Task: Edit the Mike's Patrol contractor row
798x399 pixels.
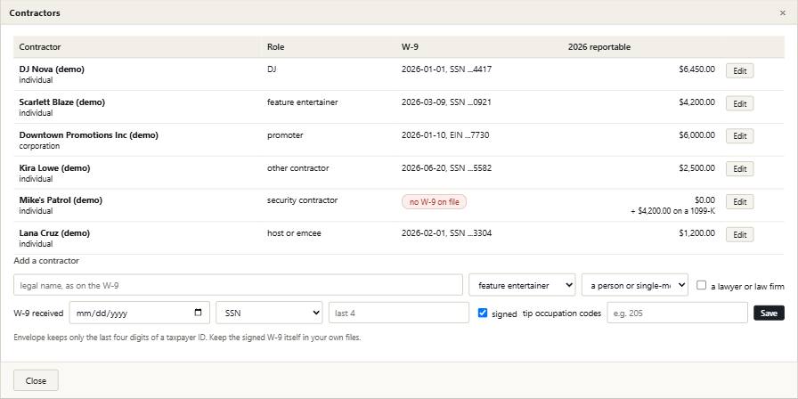Action: pyautogui.click(x=739, y=201)
